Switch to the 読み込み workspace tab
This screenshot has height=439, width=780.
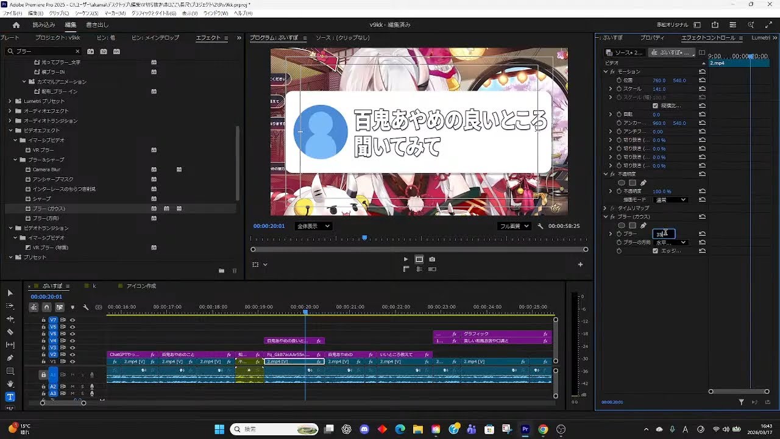point(44,25)
